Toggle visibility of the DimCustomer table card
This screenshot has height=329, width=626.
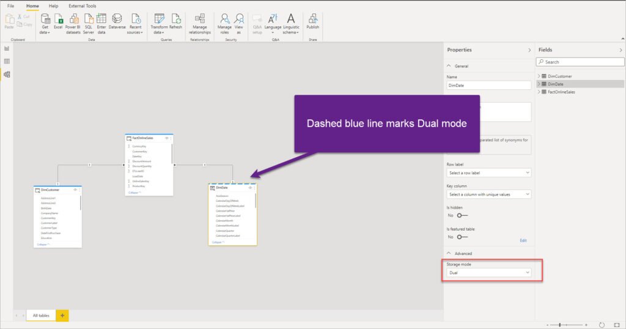(x=75, y=190)
